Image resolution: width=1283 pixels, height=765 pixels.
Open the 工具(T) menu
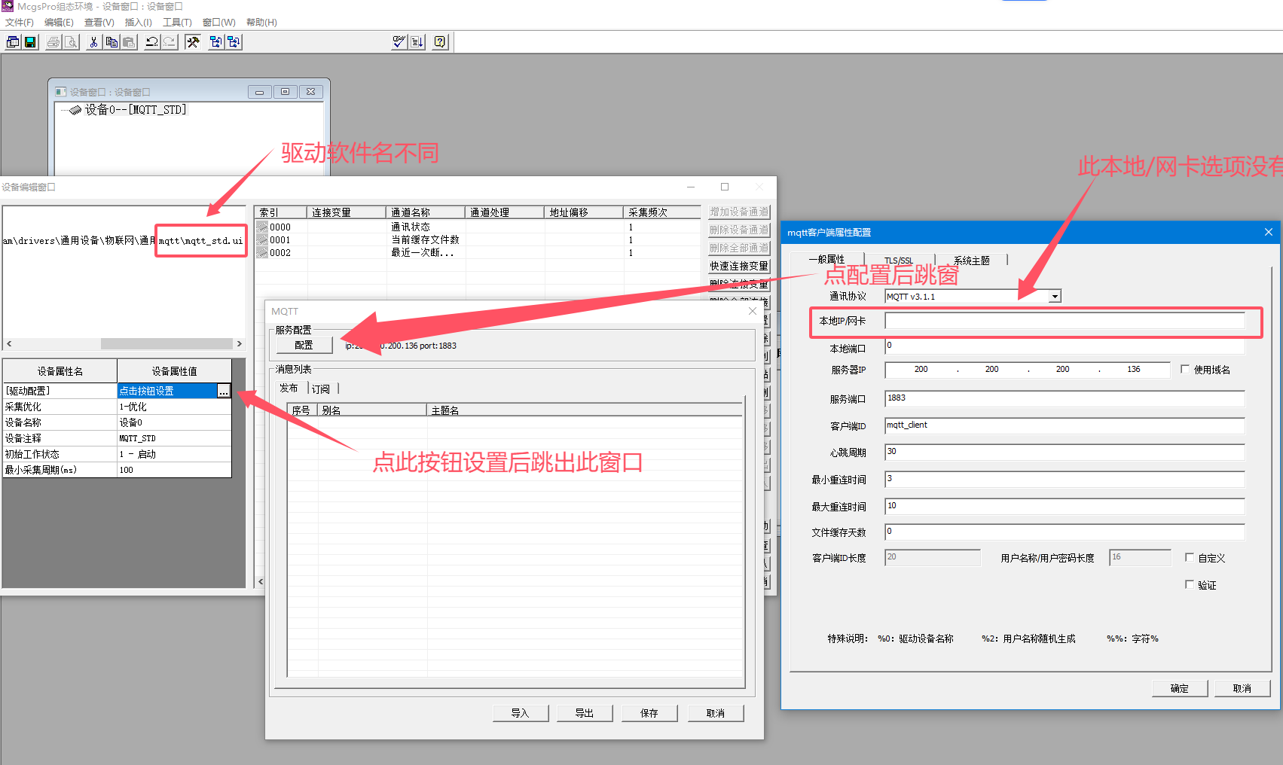pos(177,23)
